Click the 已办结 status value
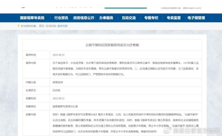 click(56, 90)
